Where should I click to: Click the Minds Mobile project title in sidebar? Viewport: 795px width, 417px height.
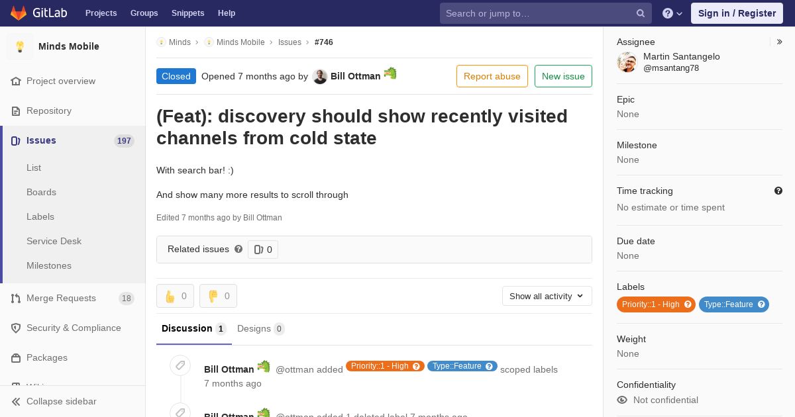pyautogui.click(x=69, y=46)
